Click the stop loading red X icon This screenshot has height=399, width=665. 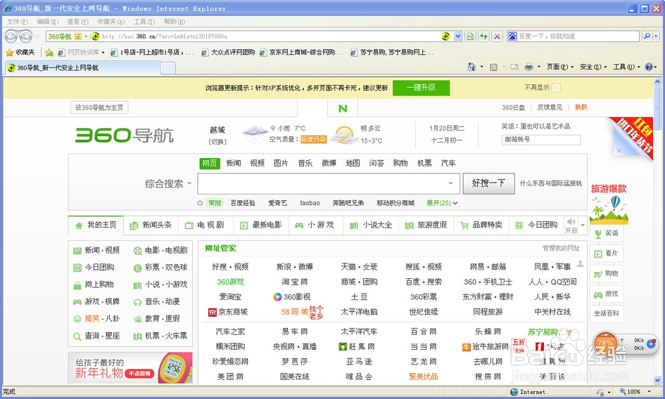coord(497,37)
